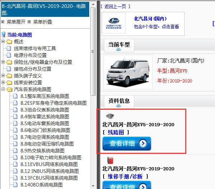Click page icon beside 8.8电动空调压缩机电路图
The image size is (215, 189).
[15, 144]
